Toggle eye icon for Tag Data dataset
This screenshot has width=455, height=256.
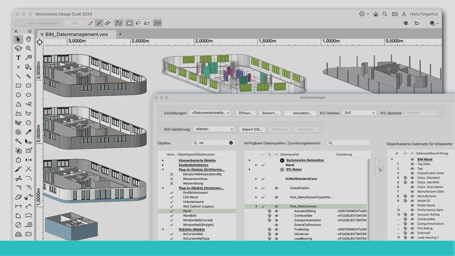412,164
